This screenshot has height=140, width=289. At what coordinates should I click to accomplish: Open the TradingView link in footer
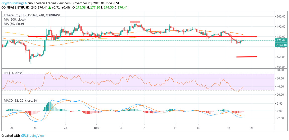coord(35,136)
